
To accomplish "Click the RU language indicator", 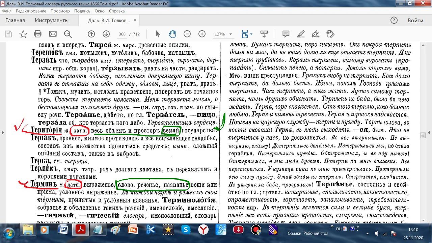I will click(339, 228).
